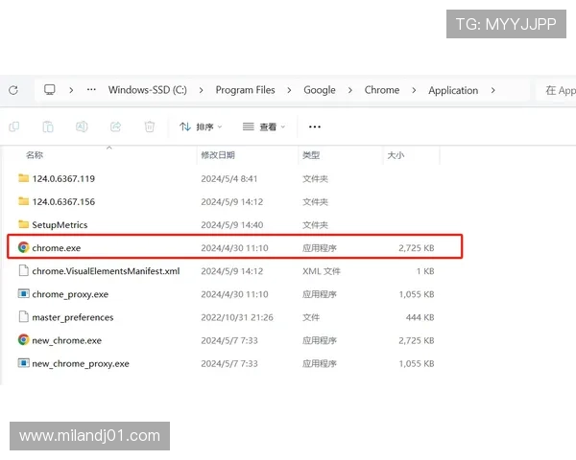Click the Chrome icon beside new_chrome.exe
The image size is (576, 460).
[x=23, y=340]
